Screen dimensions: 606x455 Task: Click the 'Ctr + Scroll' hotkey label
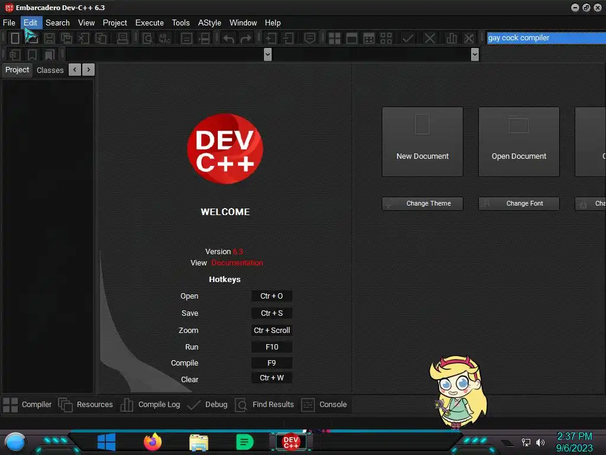pos(272,331)
